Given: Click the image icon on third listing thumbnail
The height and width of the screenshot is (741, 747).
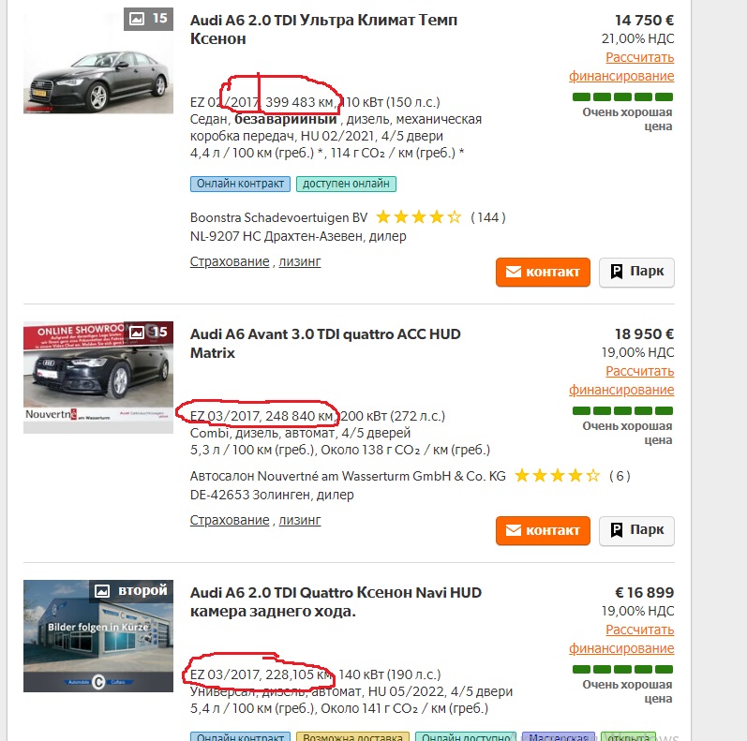Looking at the screenshot, I should [x=102, y=591].
